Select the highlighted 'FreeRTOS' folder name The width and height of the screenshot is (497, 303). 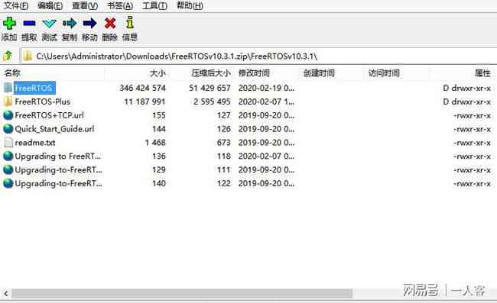coord(34,88)
